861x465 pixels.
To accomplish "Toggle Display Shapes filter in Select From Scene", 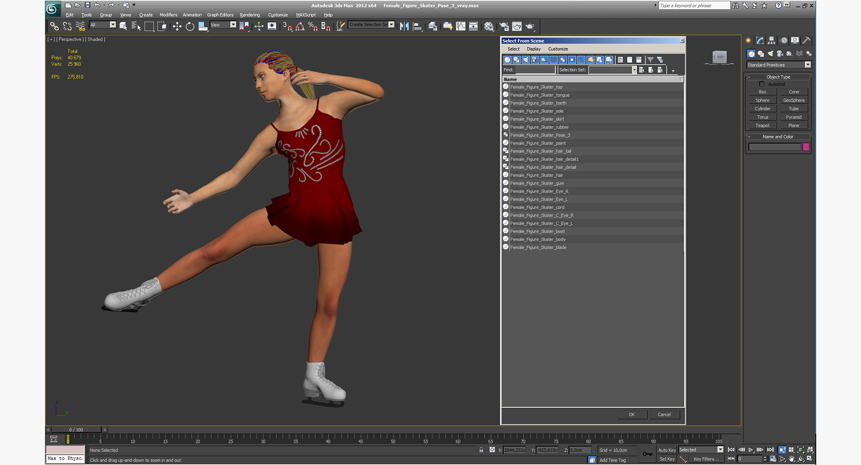I will 517,60.
